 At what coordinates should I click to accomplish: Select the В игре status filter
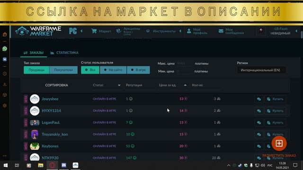[x=138, y=70]
